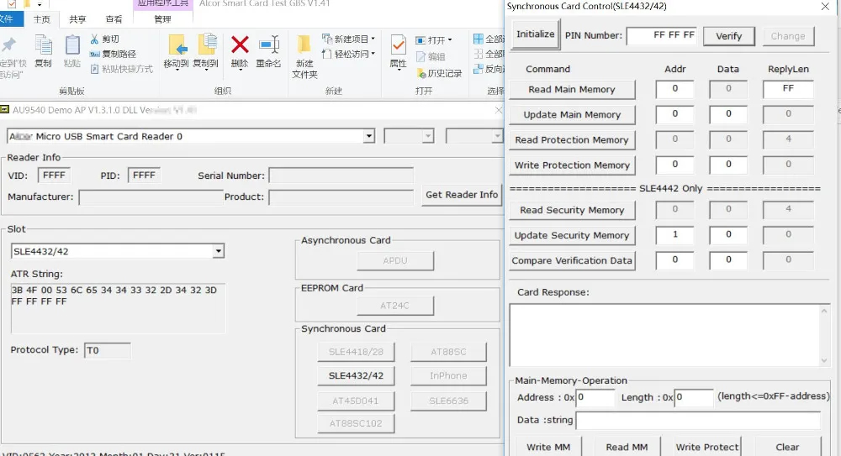
Task: Click Write Protection Memory button
Action: pyautogui.click(x=572, y=165)
